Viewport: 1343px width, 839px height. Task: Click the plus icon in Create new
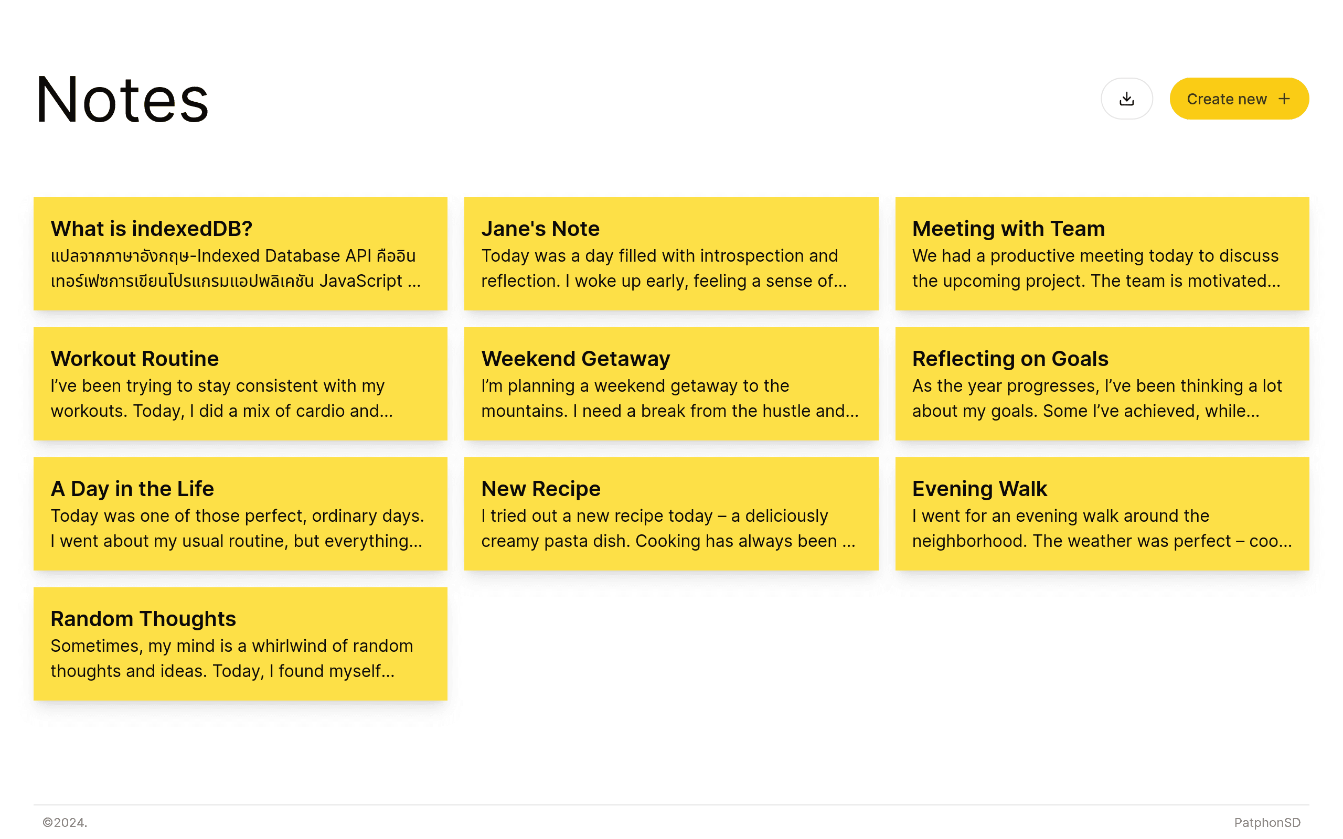pyautogui.click(x=1284, y=99)
